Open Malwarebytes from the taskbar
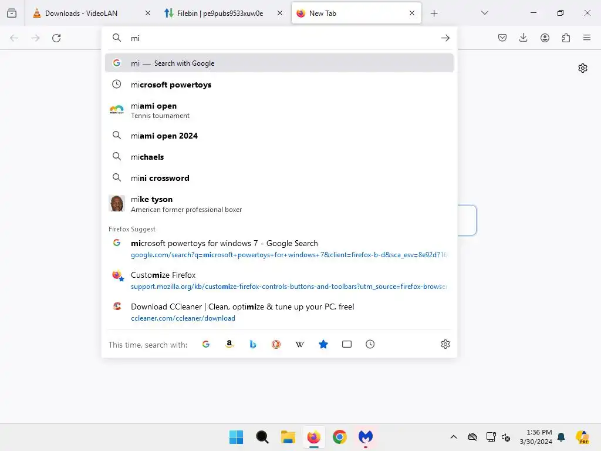The width and height of the screenshot is (601, 451). coord(366,437)
